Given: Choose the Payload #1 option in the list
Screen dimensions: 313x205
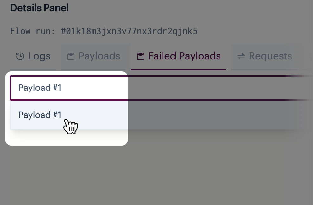Looking at the screenshot, I should tap(40, 115).
